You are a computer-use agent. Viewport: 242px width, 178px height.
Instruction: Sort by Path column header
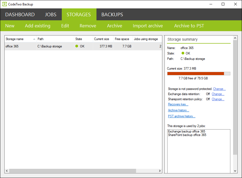pyautogui.click(x=55, y=39)
